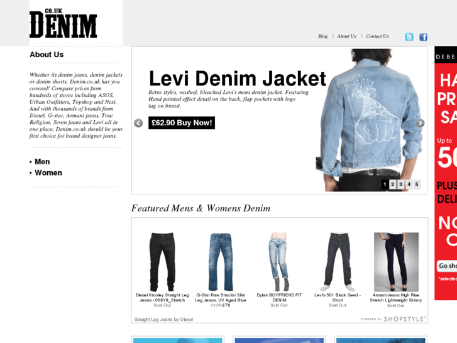Open the Shopstyle powered-by logo
This screenshot has height=343, width=457.
pos(393,319)
